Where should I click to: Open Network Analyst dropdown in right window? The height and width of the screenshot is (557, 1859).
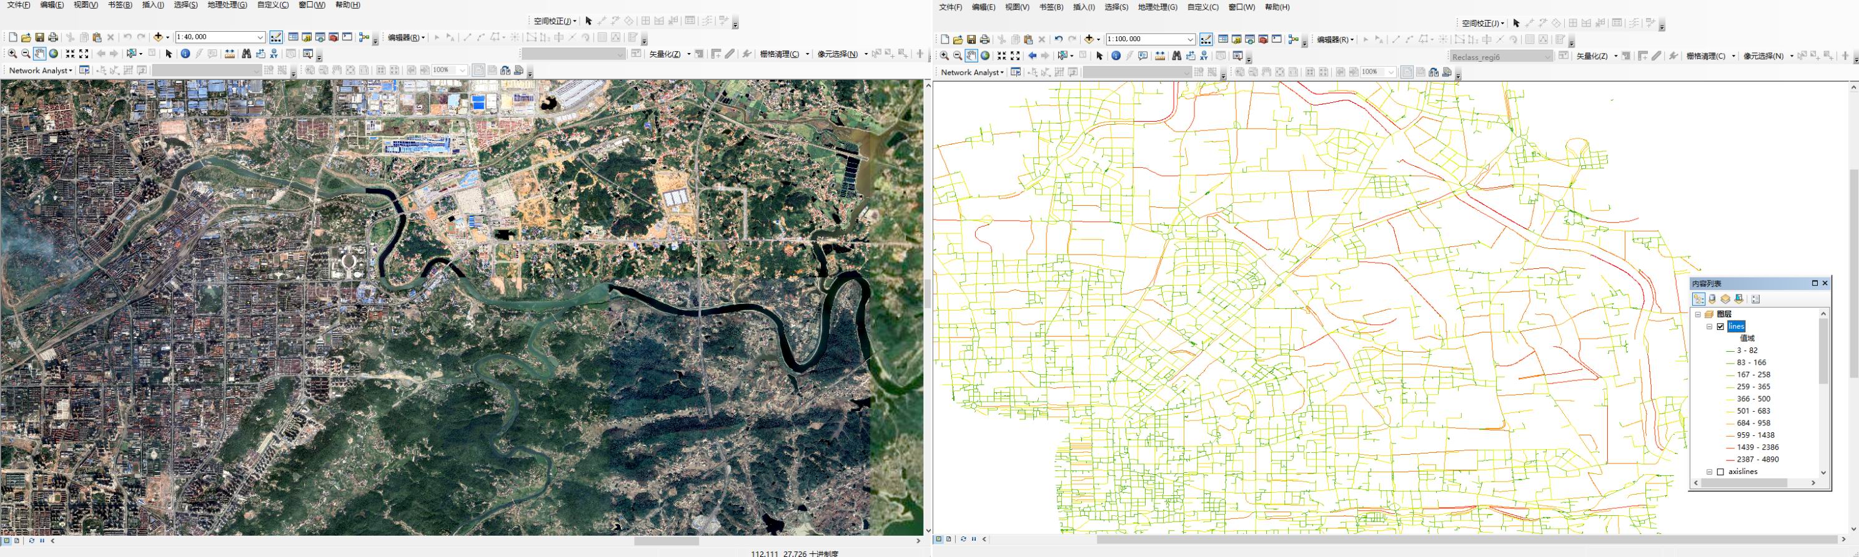pos(971,73)
